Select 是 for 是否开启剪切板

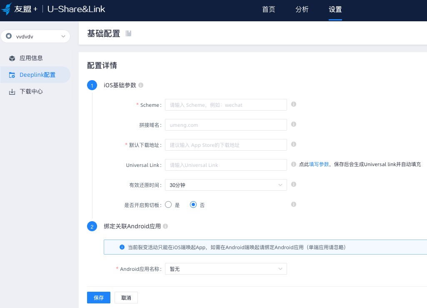[168, 204]
